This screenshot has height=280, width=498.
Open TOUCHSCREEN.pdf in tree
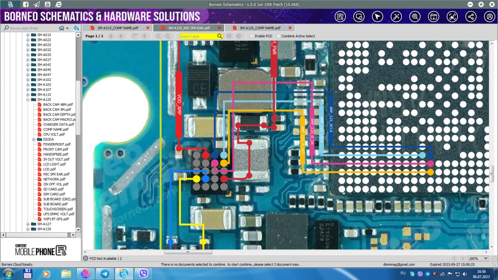(58, 209)
